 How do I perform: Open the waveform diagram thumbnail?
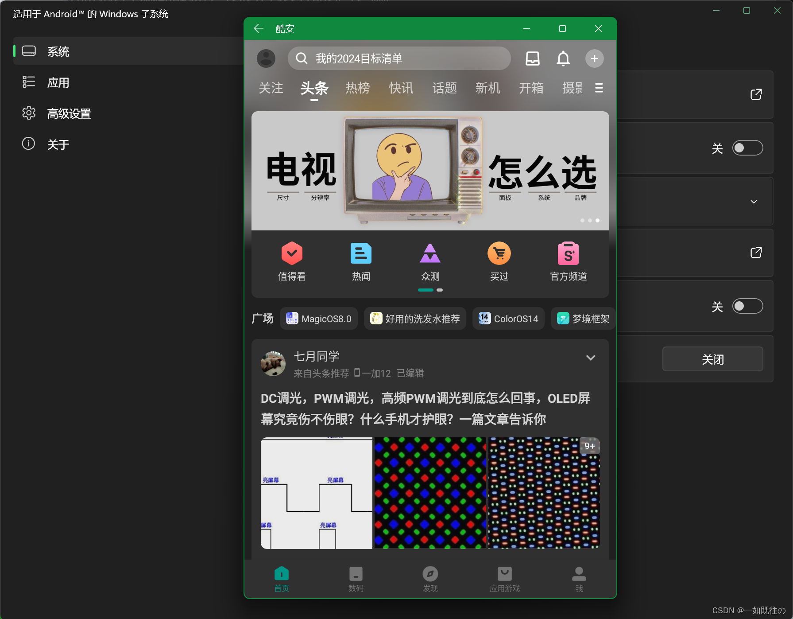(317, 493)
